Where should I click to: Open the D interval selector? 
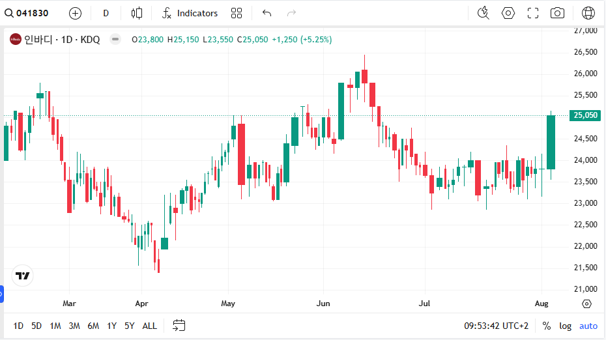point(106,13)
